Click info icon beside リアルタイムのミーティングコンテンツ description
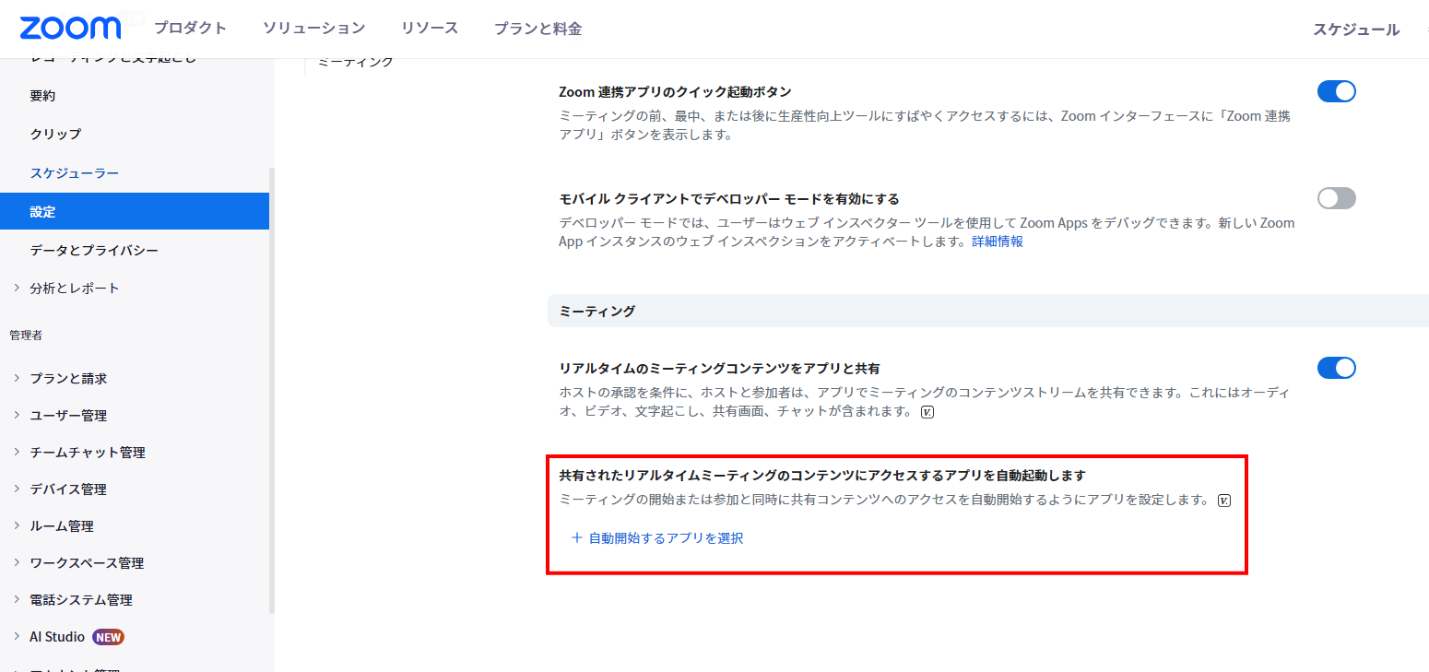 coord(927,412)
